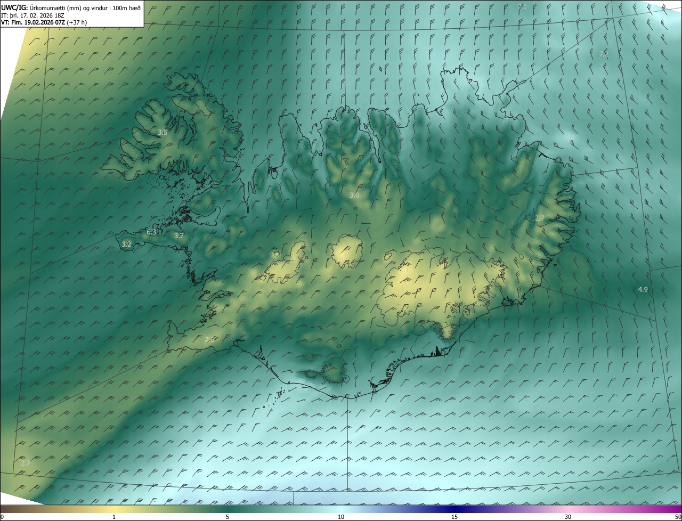Click the 3.5 value on the Westfjords
682x521 pixels.
coord(163,132)
